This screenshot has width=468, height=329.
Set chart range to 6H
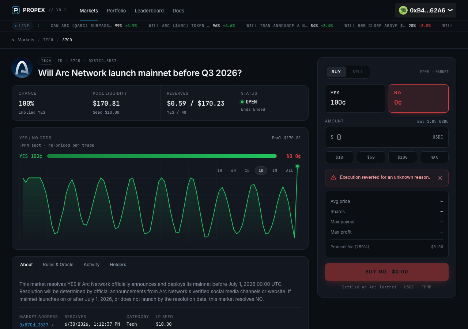coord(233,171)
